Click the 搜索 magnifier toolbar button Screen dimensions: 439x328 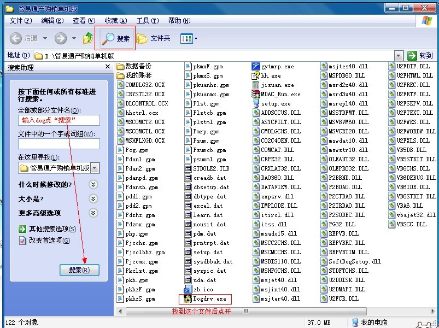click(x=115, y=38)
